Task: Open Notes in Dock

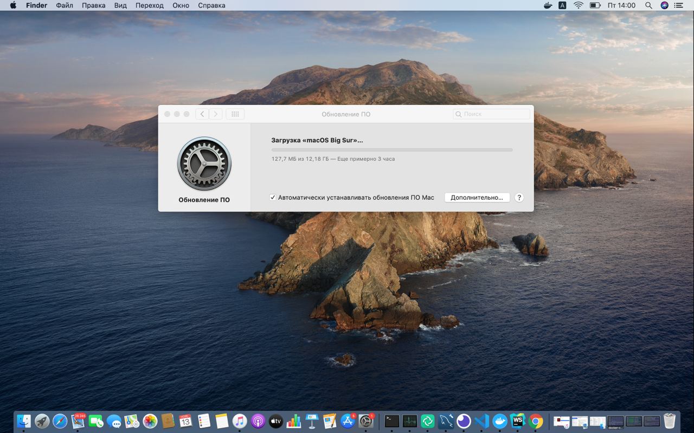Action: 222,421
